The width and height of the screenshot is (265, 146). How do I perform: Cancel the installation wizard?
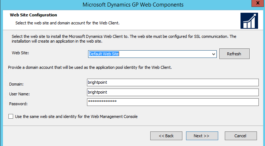point(240,136)
